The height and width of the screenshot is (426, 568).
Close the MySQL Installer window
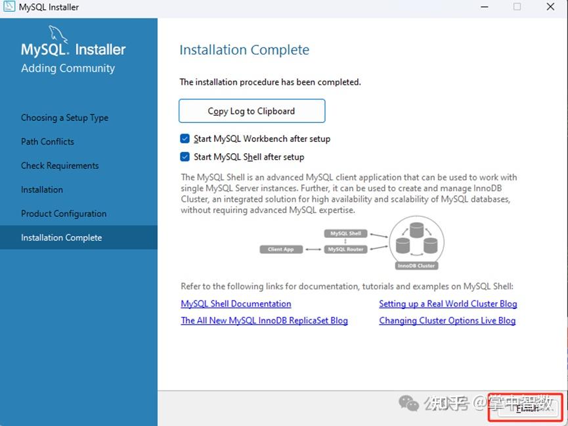coord(550,7)
